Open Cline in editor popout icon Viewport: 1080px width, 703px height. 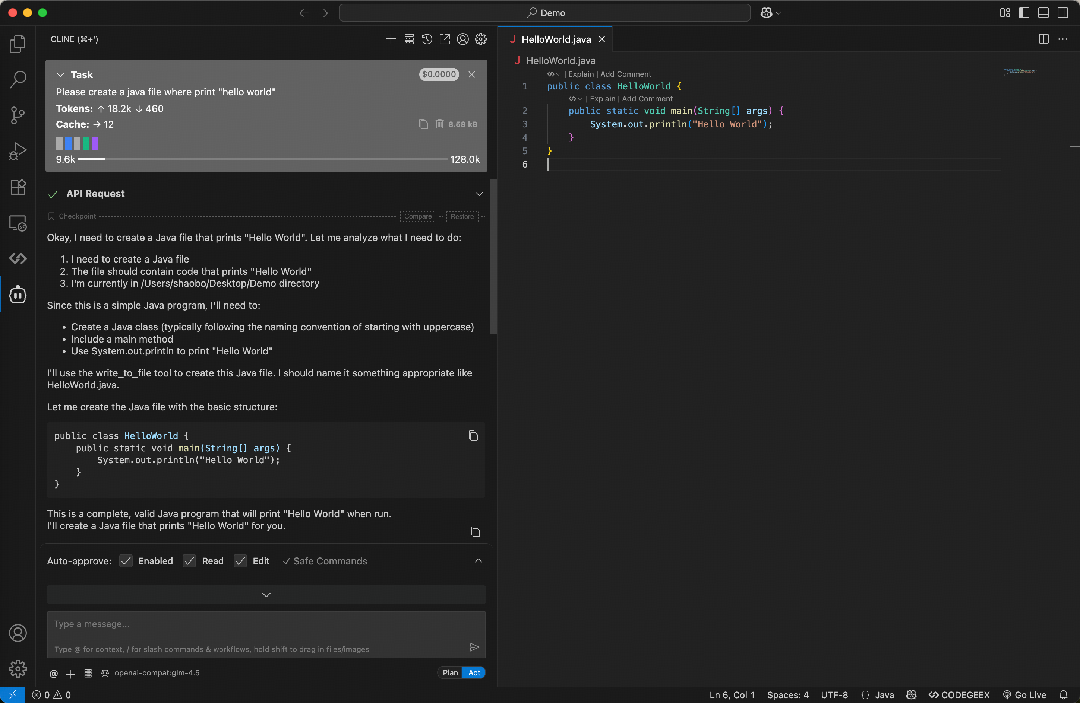click(x=445, y=39)
